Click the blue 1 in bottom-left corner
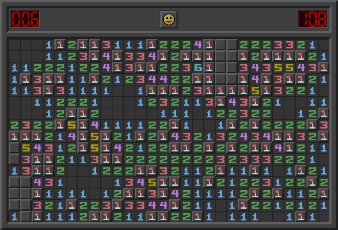 tap(15, 216)
